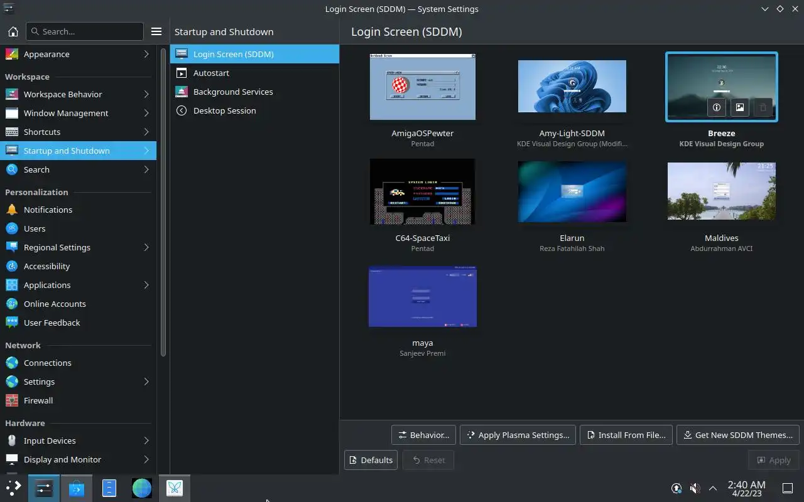Select the C64-SpaceTaxi theme thumbnail
Image resolution: width=804 pixels, height=502 pixels.
tap(423, 191)
